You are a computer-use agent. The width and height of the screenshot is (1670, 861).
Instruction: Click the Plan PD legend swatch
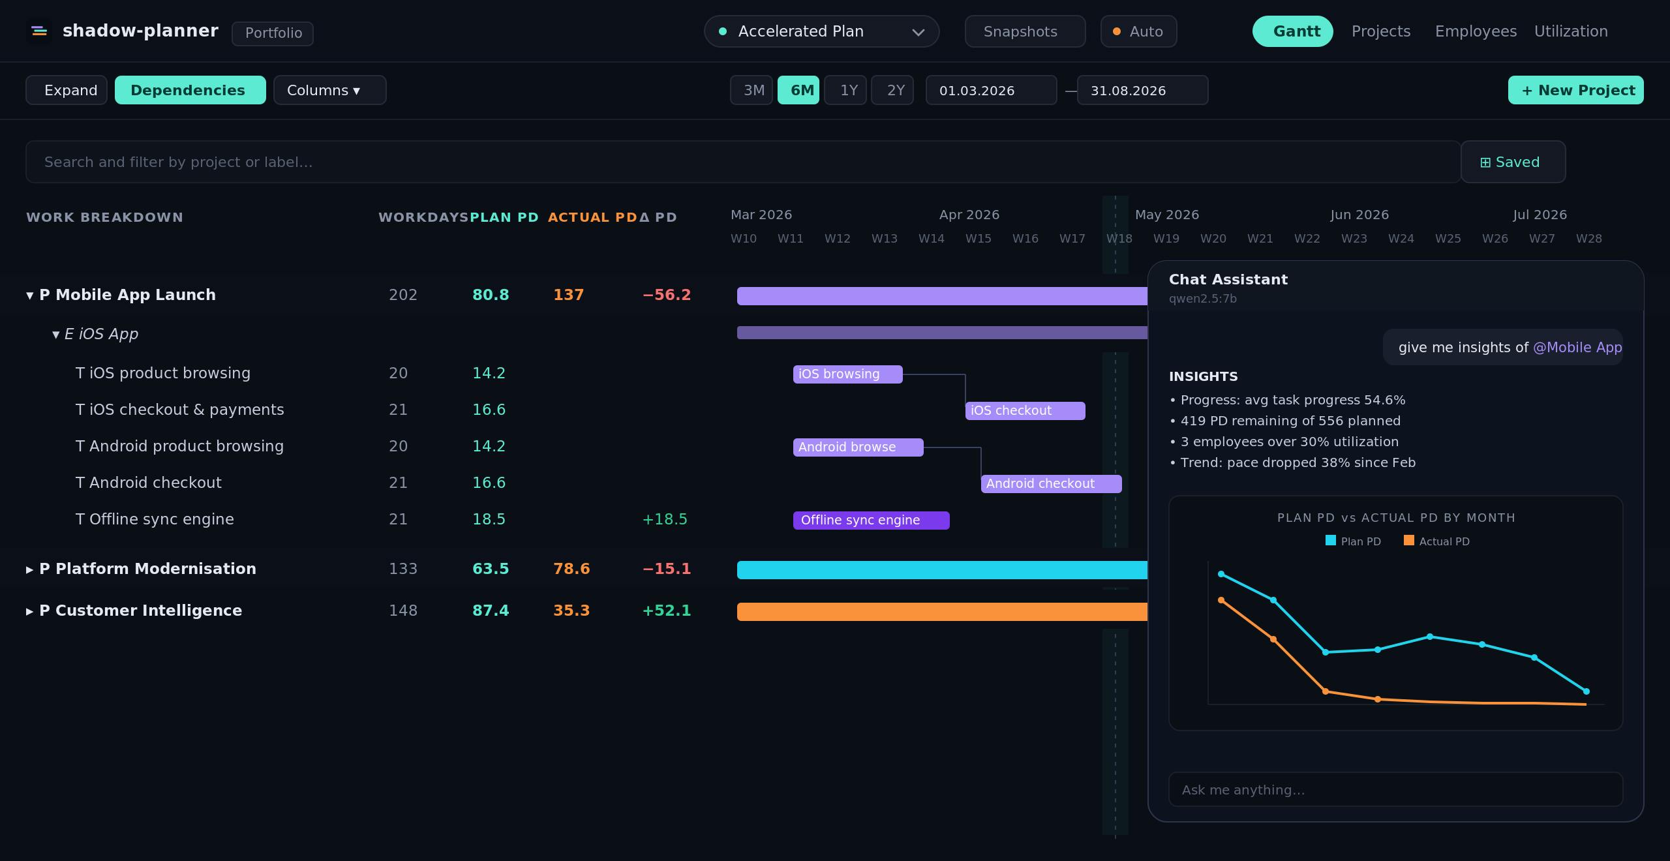(1331, 541)
